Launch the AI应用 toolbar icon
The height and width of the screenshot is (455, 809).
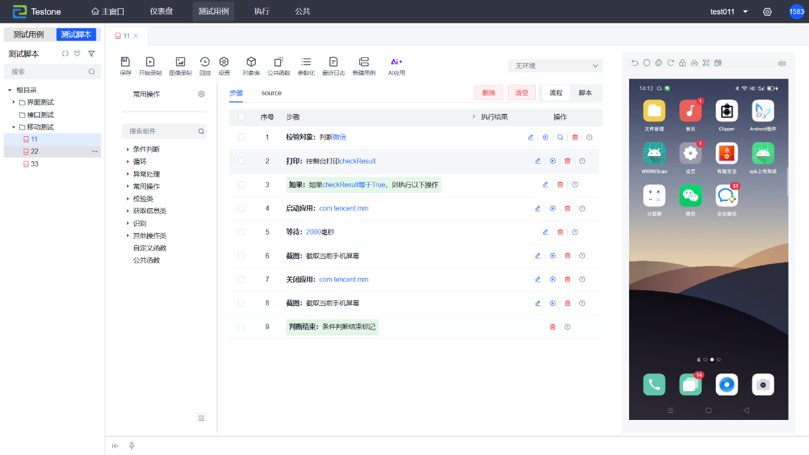pyautogui.click(x=396, y=62)
